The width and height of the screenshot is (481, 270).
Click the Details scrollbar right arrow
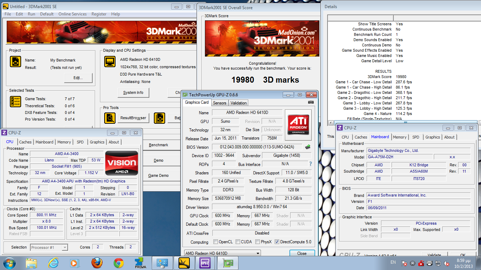[480, 123]
